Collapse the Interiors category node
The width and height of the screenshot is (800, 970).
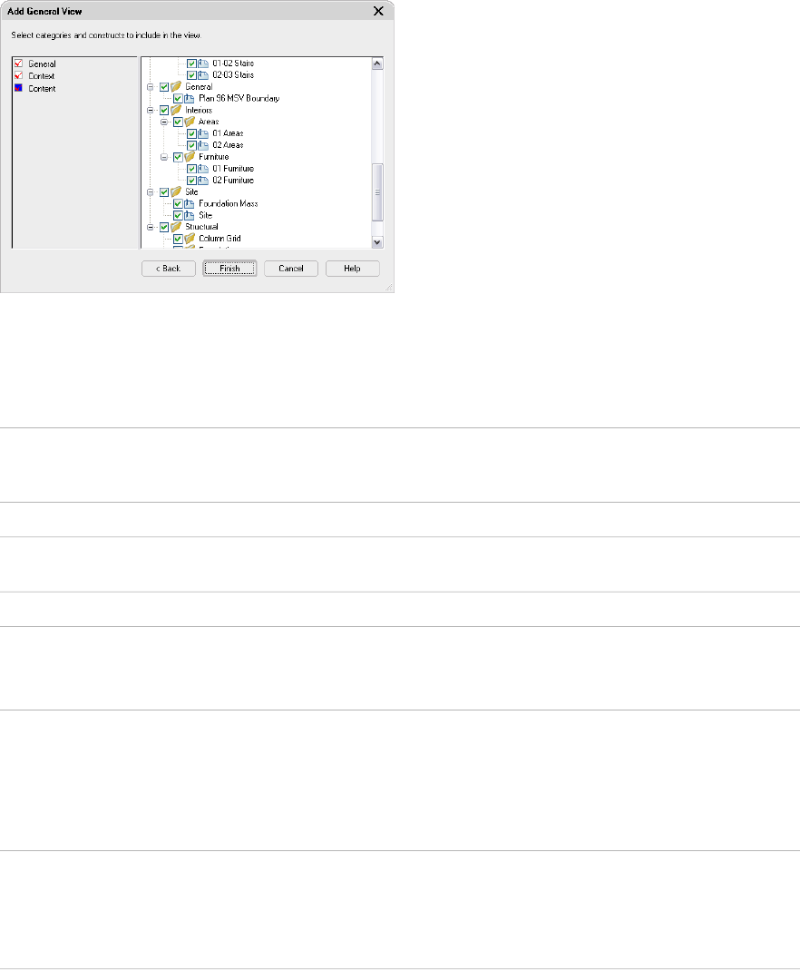(151, 110)
